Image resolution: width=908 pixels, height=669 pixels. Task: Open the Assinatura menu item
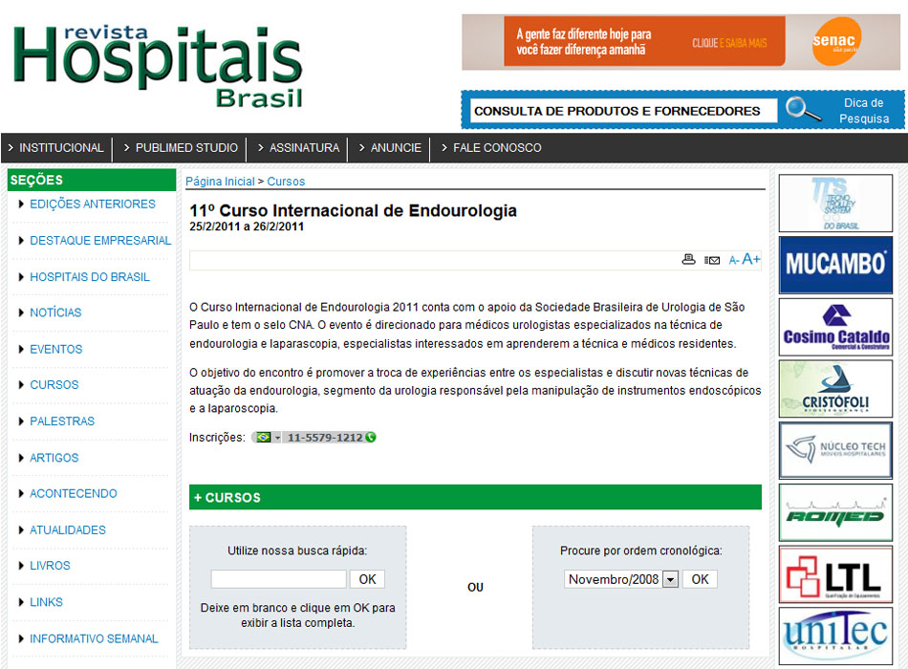[304, 148]
